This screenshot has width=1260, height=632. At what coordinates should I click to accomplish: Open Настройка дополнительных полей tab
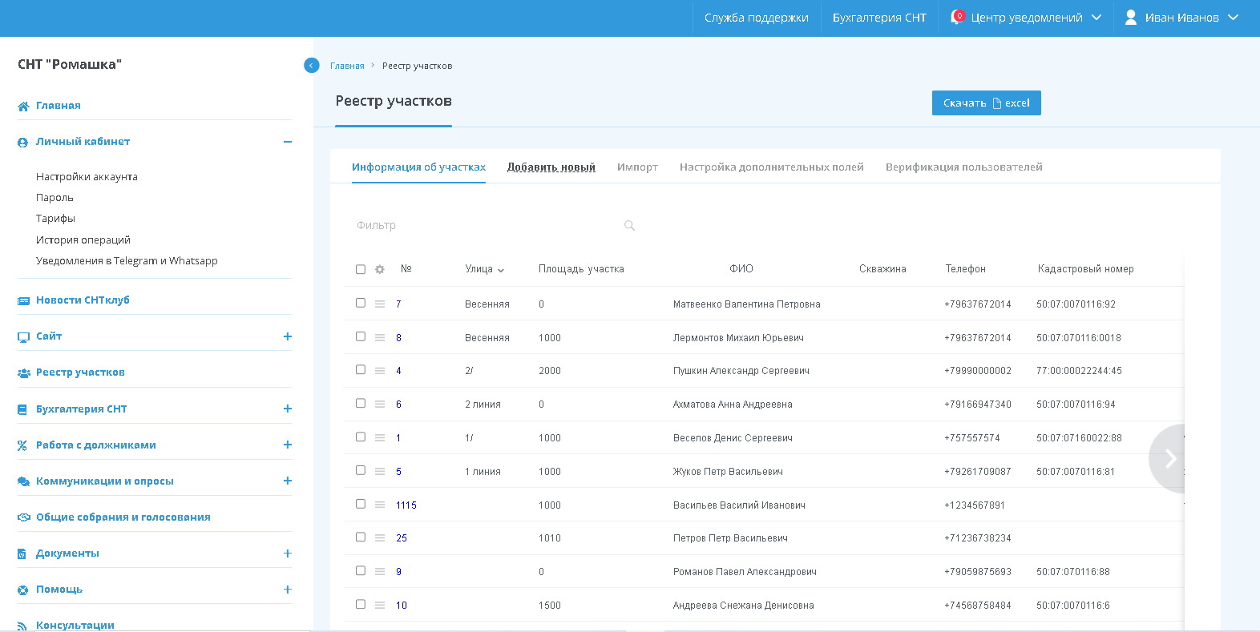pos(772,167)
